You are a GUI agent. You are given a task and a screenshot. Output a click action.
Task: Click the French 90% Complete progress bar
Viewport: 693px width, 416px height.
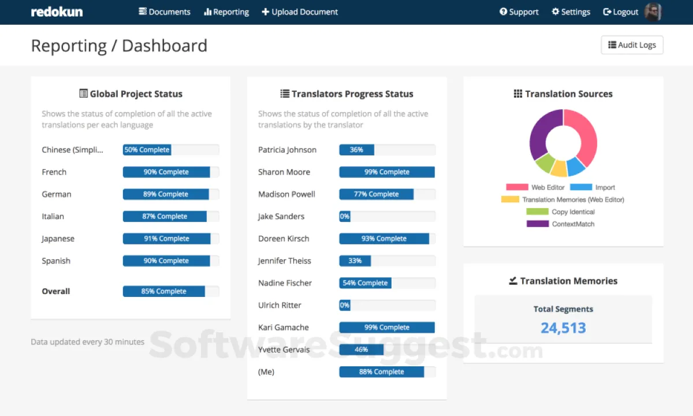(x=171, y=172)
